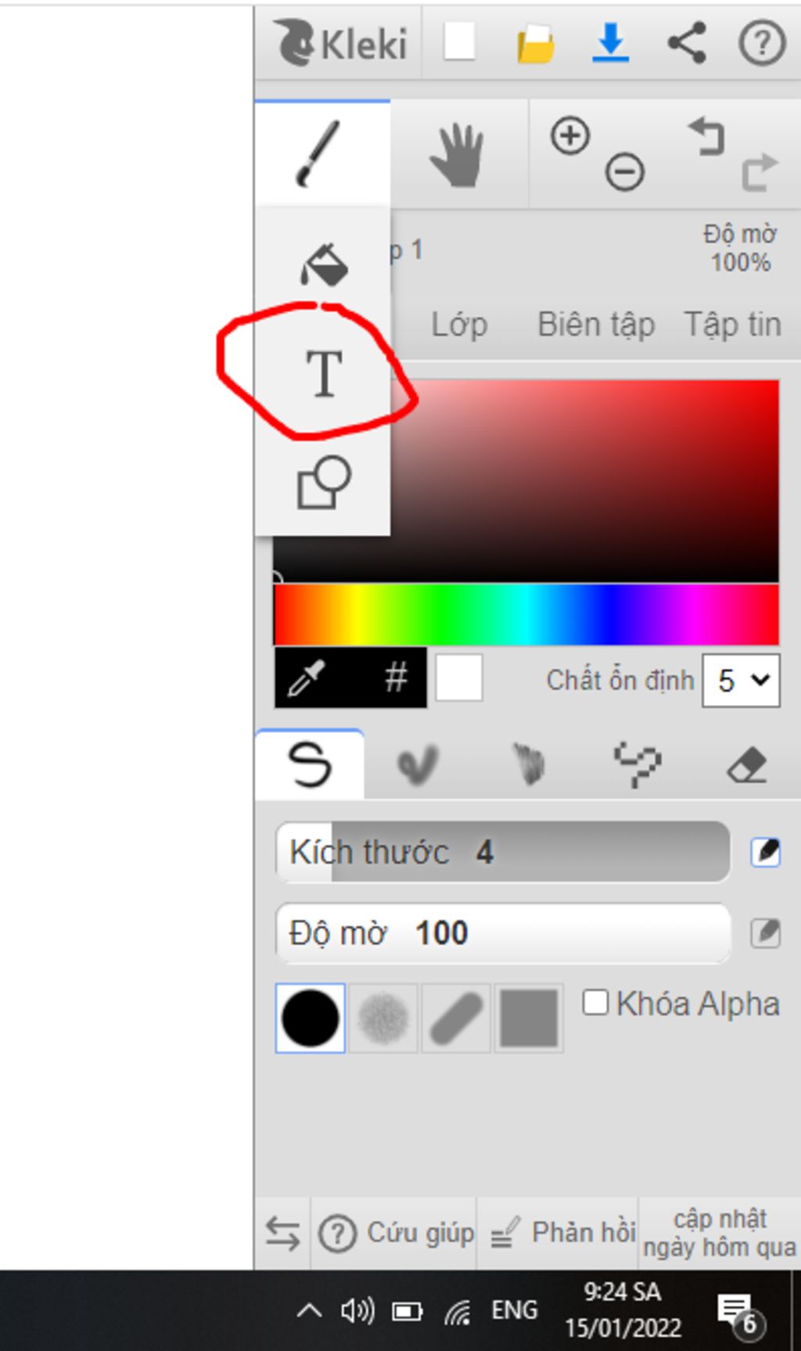Screen dimensions: 801x1351
Task: Activate the hand pan tool
Action: pyautogui.click(x=458, y=155)
